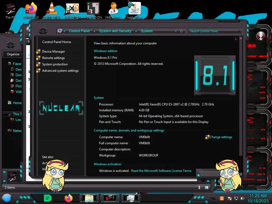Go to System and Security breadcrumb
The width and height of the screenshot is (272, 204).
115,31
